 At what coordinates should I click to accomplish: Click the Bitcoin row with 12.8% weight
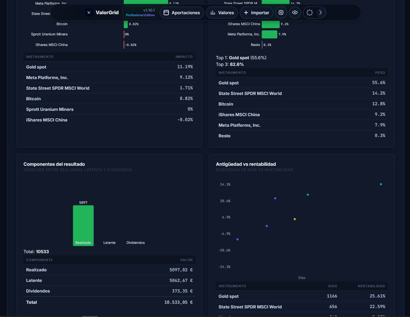(302, 104)
